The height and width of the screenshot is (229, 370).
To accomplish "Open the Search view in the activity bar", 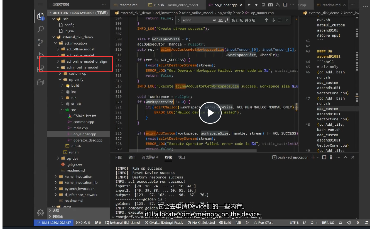I will coord(41,29).
